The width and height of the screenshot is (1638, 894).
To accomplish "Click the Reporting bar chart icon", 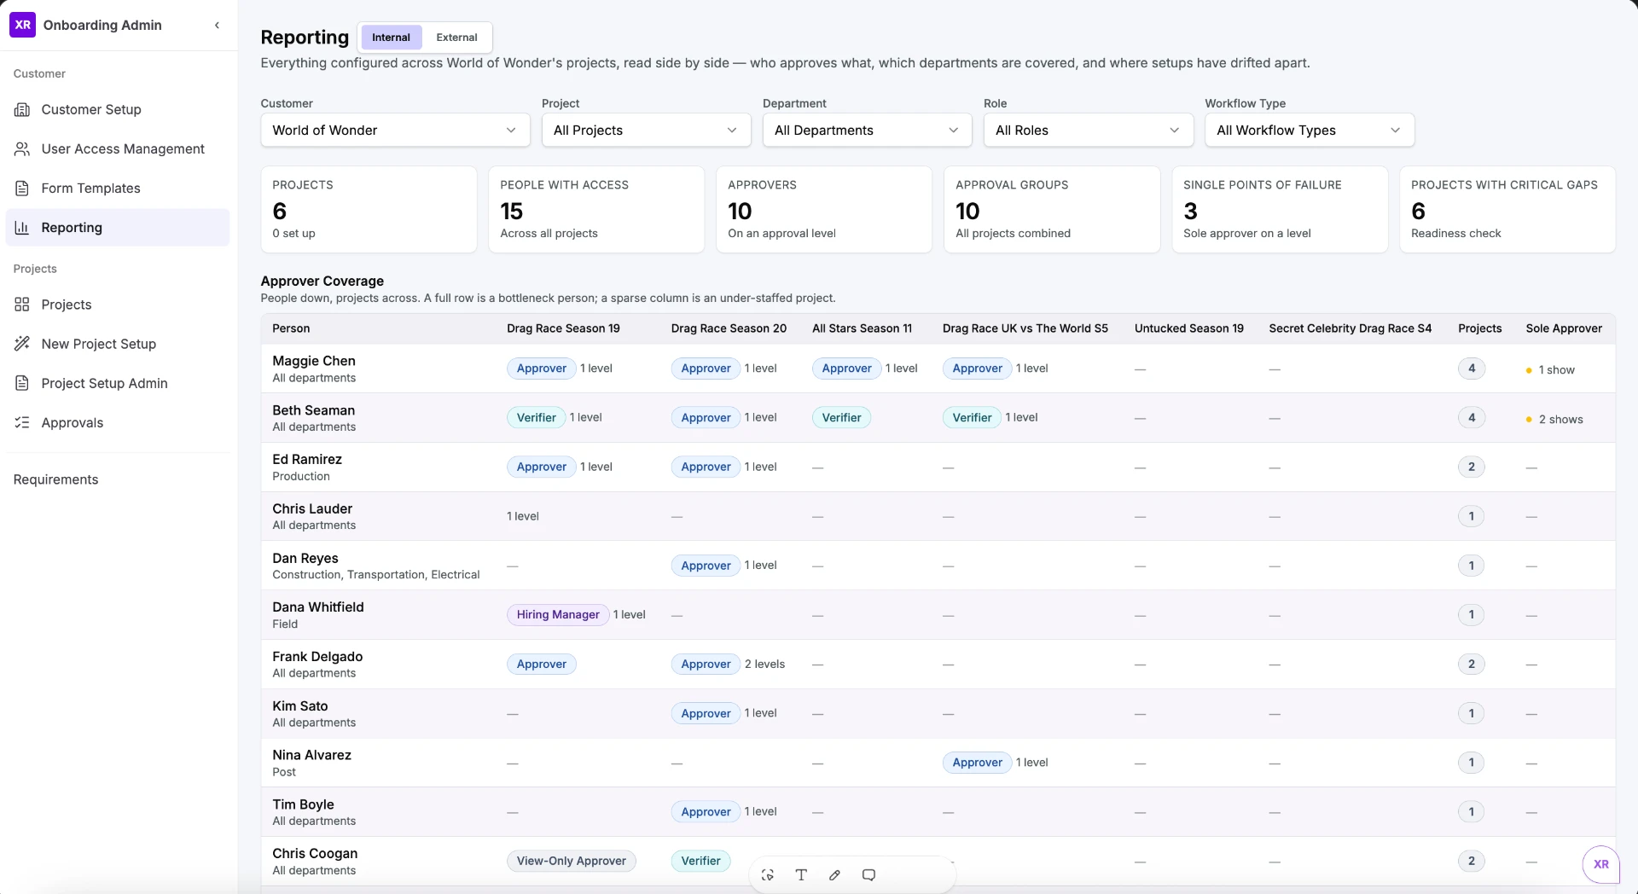I will [22, 227].
